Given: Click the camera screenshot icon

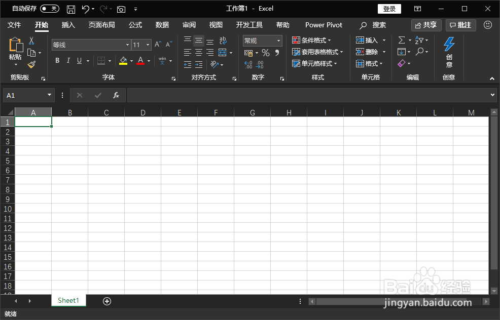Looking at the screenshot, I should point(121,9).
